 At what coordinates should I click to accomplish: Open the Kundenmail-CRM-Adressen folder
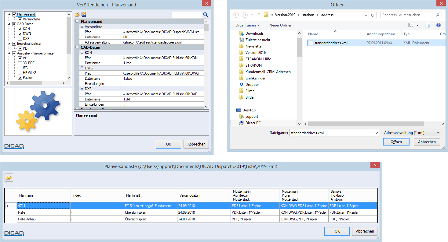pos(265,72)
